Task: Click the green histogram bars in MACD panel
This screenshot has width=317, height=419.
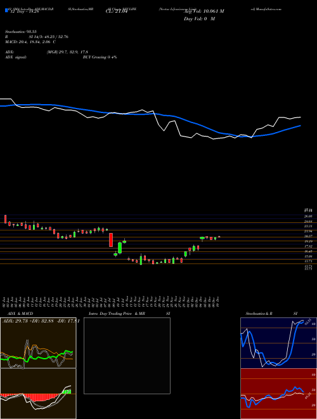Action: (x=67, y=392)
